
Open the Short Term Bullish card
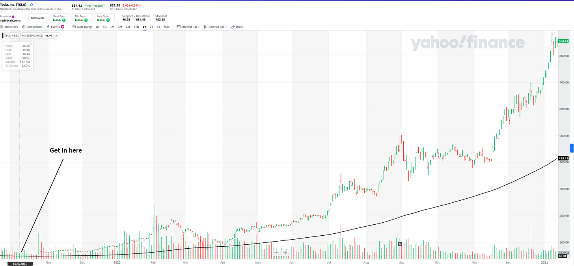click(x=60, y=18)
